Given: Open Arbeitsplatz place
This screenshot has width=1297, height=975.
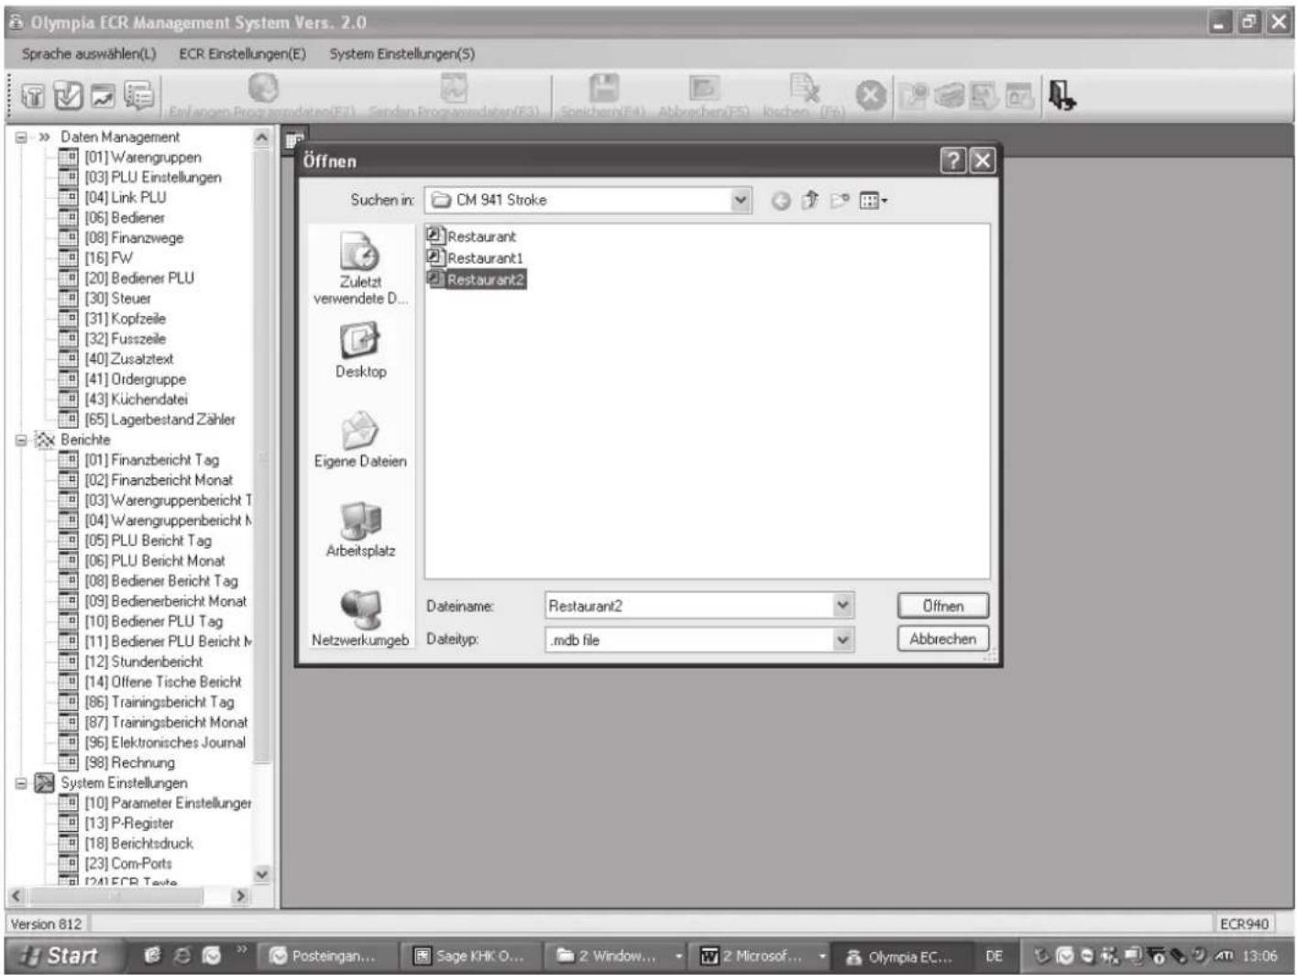Looking at the screenshot, I should (x=360, y=530).
